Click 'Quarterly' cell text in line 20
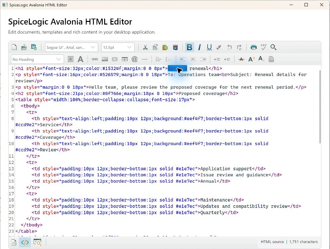 coord(213,212)
